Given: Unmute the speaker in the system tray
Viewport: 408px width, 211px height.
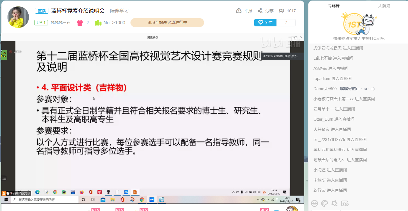Looking at the screenshot, I should coord(267,200).
